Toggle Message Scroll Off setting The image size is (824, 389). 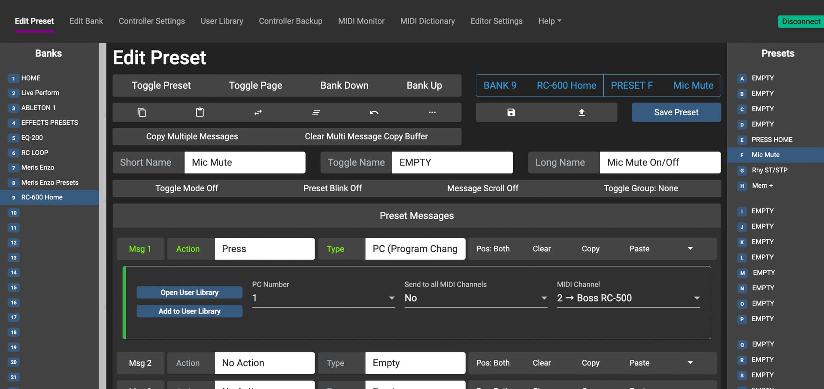(x=482, y=188)
